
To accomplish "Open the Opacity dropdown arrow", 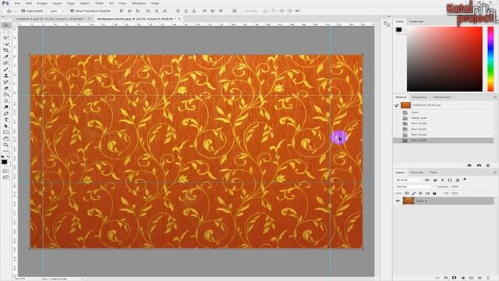I will (x=463, y=187).
